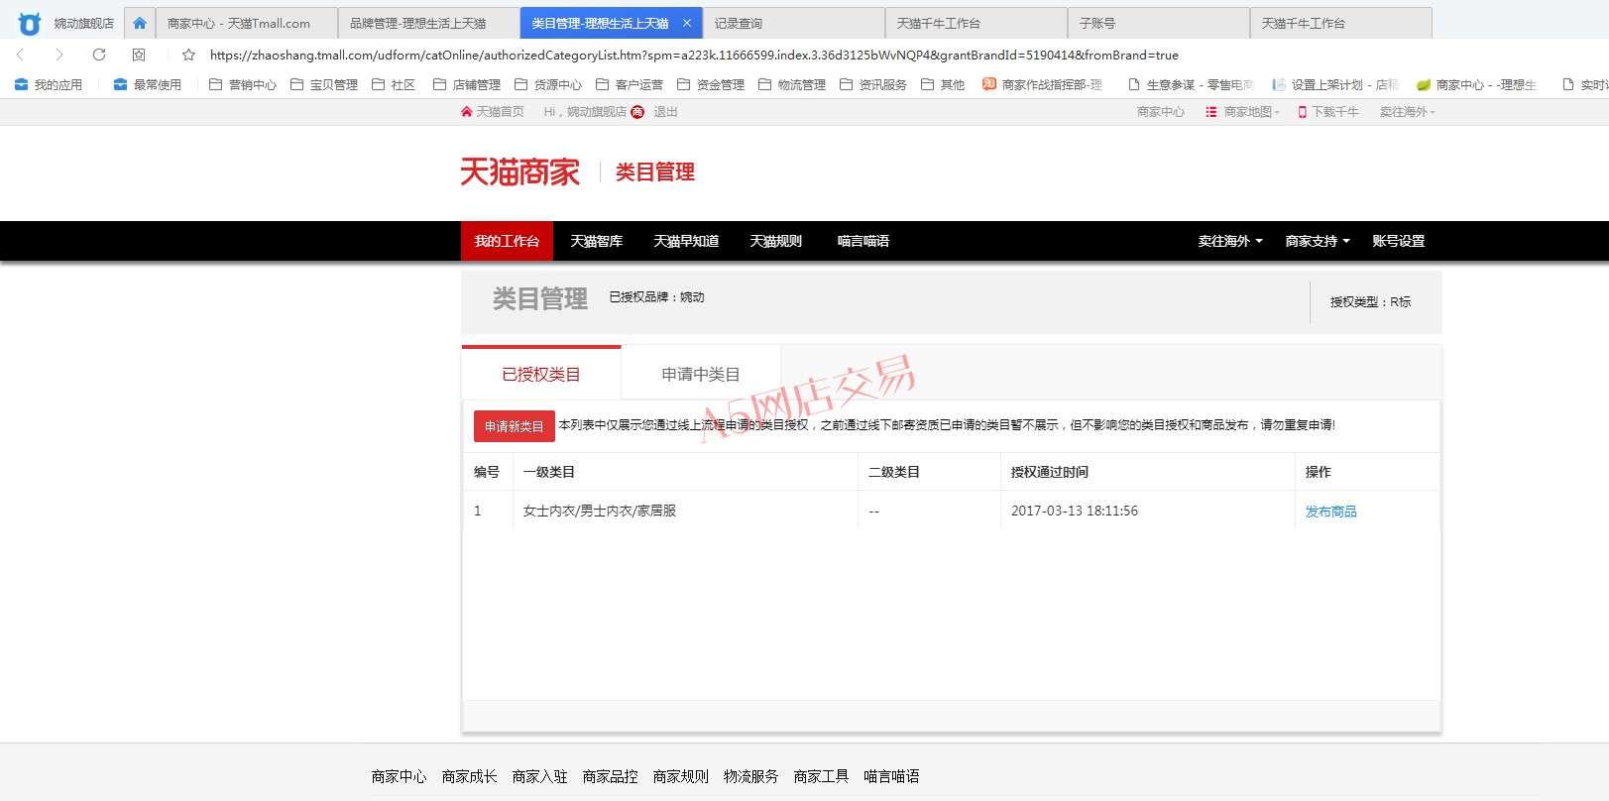Click footer link 商家中心

399,776
